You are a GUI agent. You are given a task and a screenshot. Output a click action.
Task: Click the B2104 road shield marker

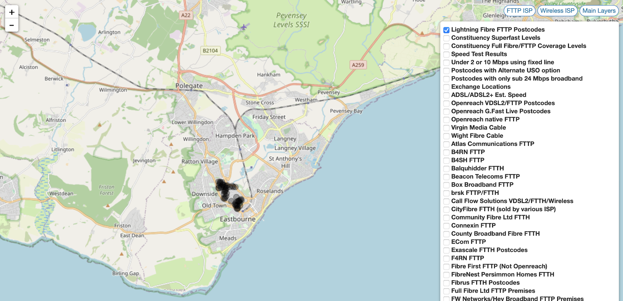(210, 51)
